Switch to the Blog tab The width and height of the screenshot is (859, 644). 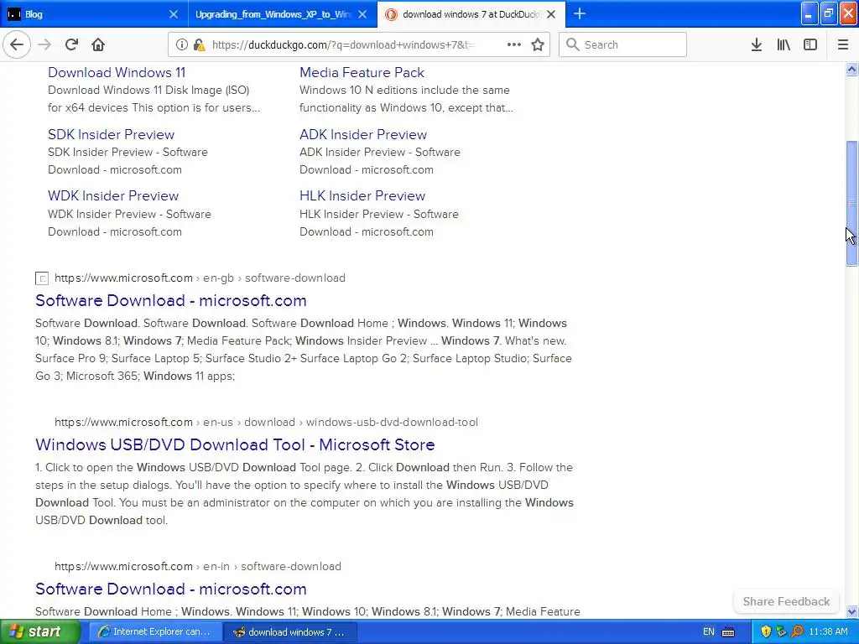(x=94, y=14)
